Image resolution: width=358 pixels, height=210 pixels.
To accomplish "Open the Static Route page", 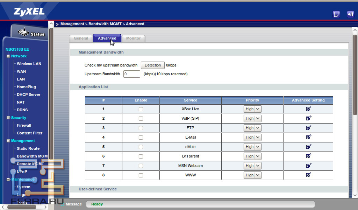I will [x=28, y=148].
